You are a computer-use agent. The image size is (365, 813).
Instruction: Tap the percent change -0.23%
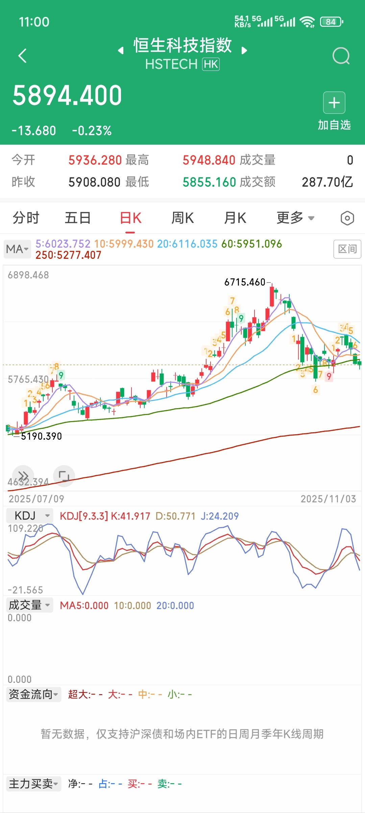pos(92,131)
